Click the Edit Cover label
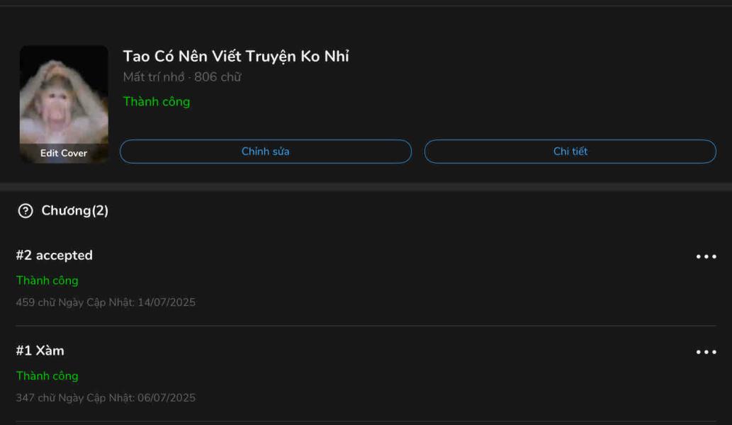This screenshot has width=732, height=425. pos(64,153)
